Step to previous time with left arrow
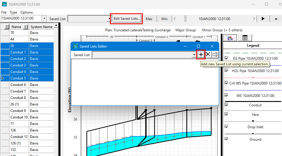Viewport: 282px width, 156px height. 175,19
